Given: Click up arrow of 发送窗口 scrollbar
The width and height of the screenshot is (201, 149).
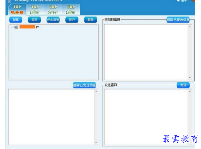Looking at the screenshot, I should [190, 92].
